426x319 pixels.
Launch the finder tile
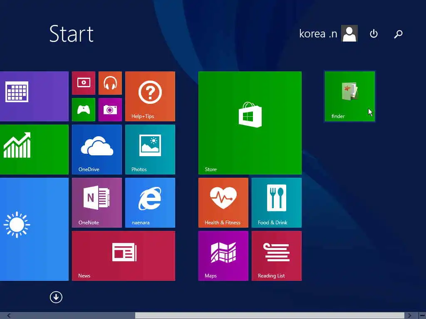click(350, 96)
